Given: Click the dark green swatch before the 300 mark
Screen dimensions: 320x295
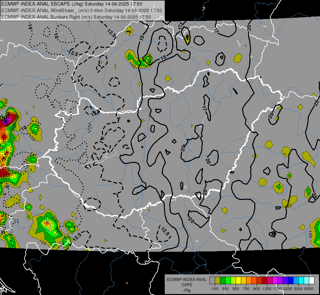Looking at the screenshot, I should [223, 280].
